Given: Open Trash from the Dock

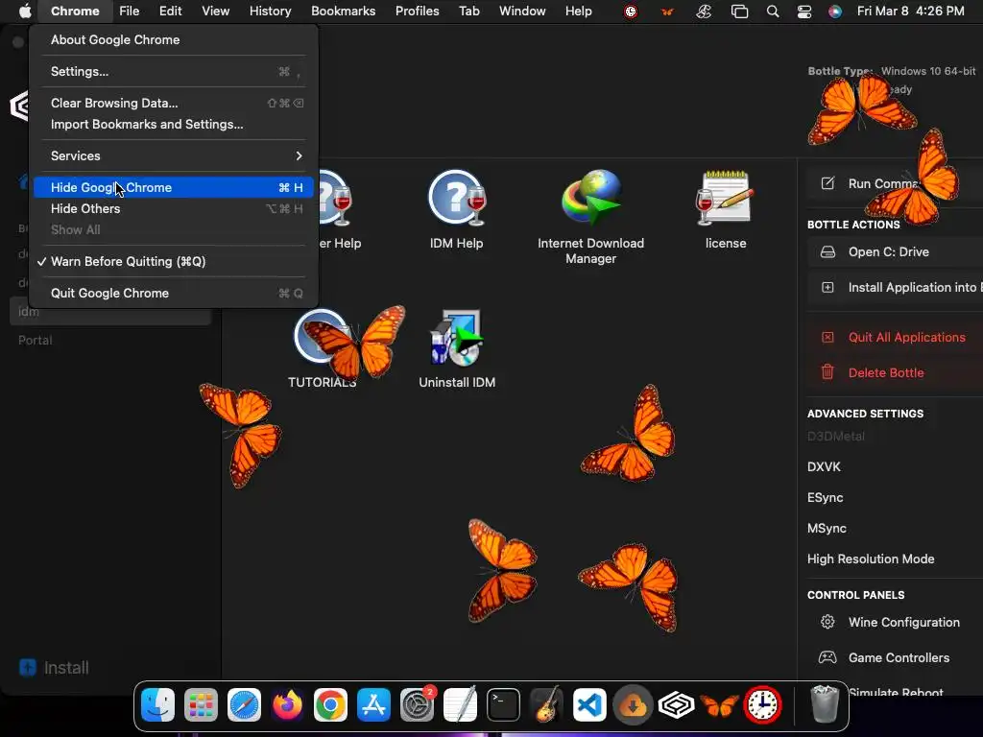Looking at the screenshot, I should pos(825,705).
